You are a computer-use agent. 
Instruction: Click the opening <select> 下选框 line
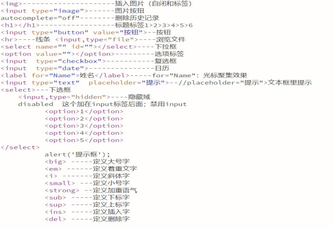point(36,90)
